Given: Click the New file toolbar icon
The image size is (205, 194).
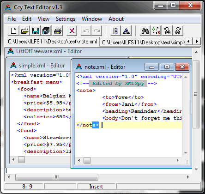Looking at the screenshot, I should tap(13, 31).
